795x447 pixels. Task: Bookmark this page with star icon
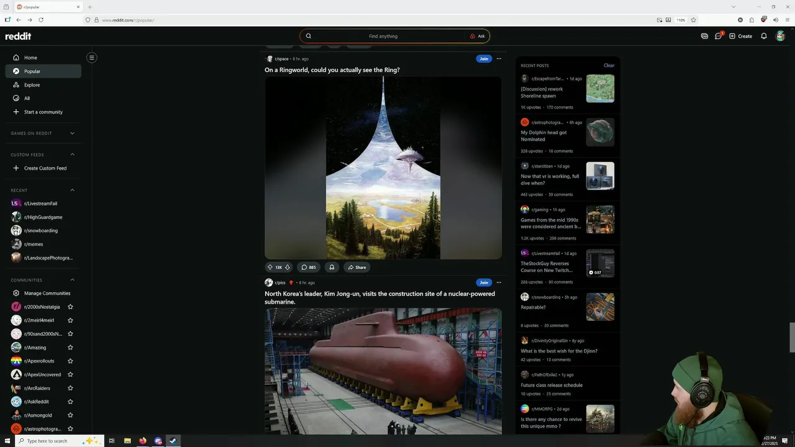(694, 20)
